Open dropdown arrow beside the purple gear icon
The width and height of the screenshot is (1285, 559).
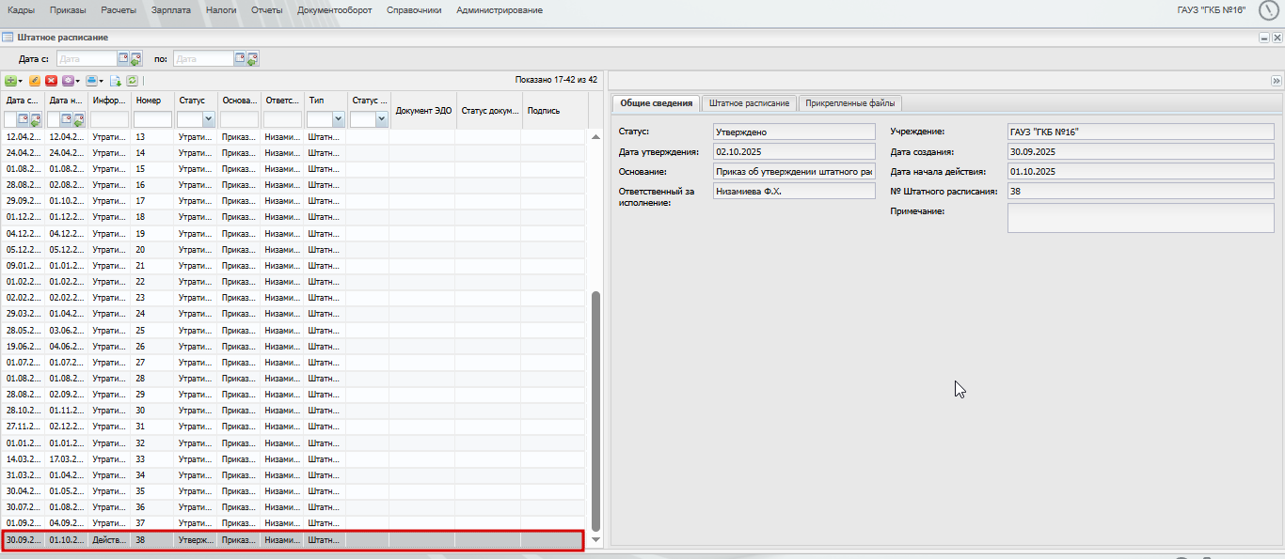[x=78, y=81]
